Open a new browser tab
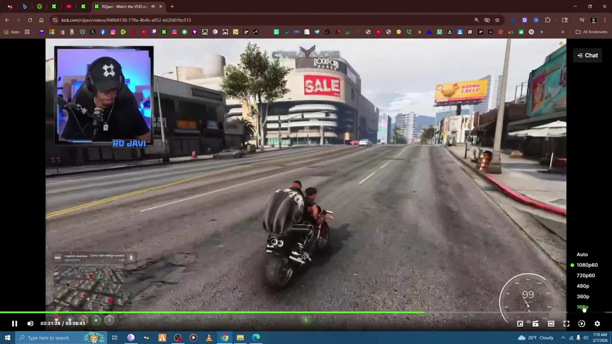 [172, 6]
